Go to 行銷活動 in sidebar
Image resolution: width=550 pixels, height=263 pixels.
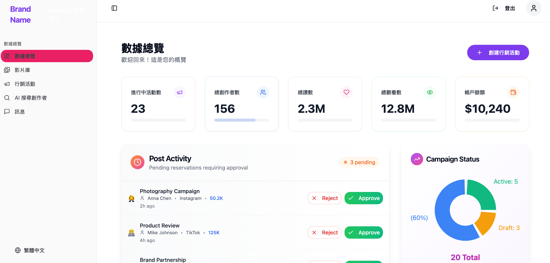pos(47,84)
